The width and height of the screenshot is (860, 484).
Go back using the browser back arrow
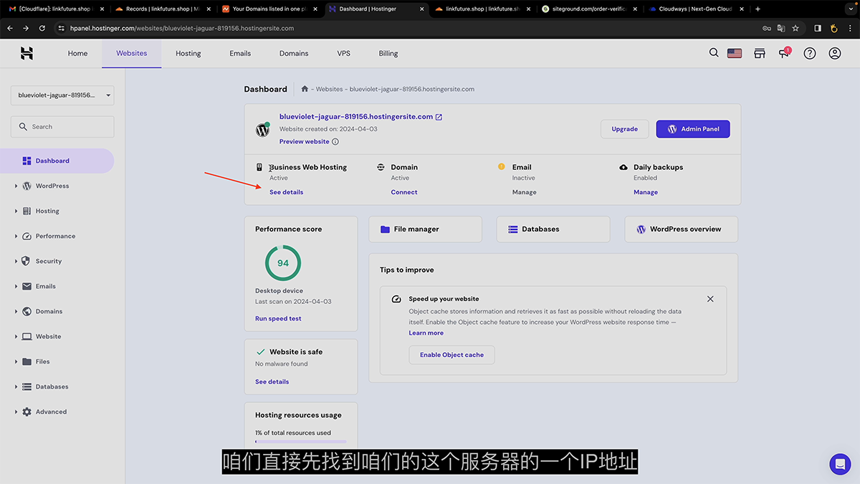click(x=10, y=28)
